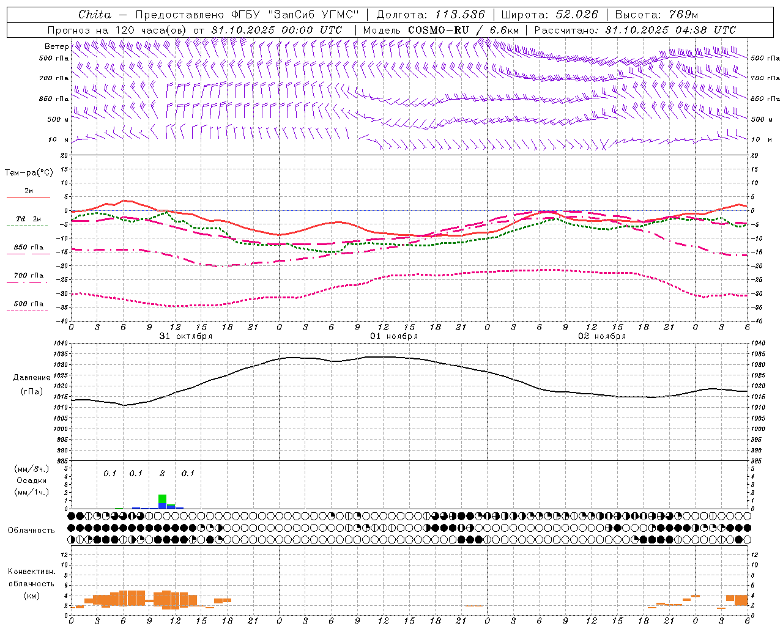
Task: Click the "Облачность" cloud cover label
Action: point(31,530)
